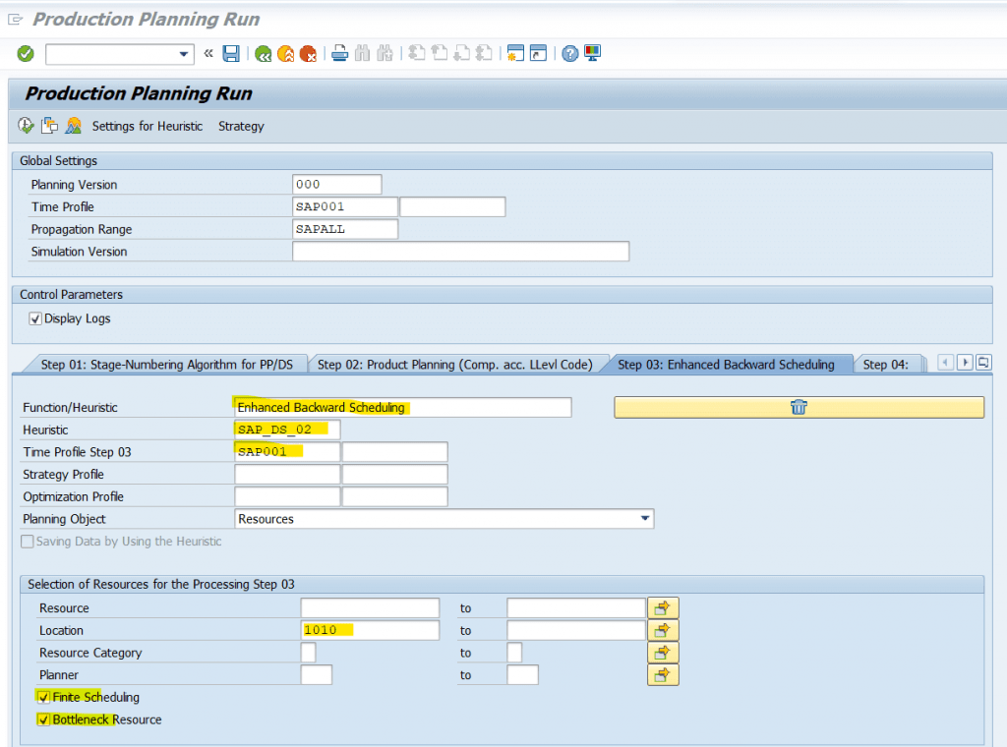The image size is (1007, 747).
Task: Click the Planning Version field
Action: pyautogui.click(x=336, y=184)
